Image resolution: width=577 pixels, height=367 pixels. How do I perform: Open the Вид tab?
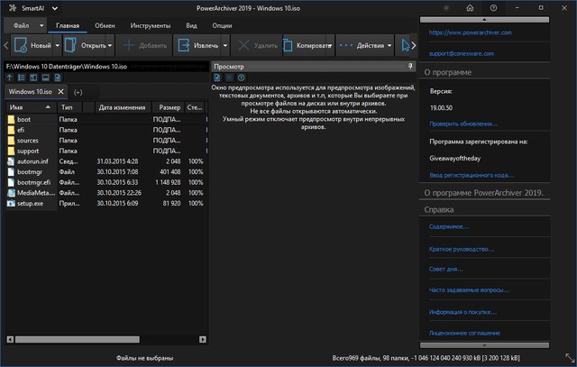pyautogui.click(x=191, y=25)
